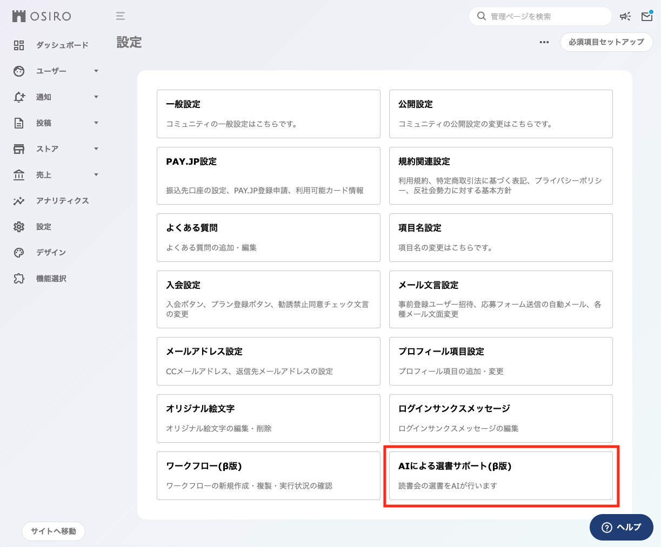Expand the ストア submenu arrow
The width and height of the screenshot is (661, 547).
pyautogui.click(x=96, y=149)
